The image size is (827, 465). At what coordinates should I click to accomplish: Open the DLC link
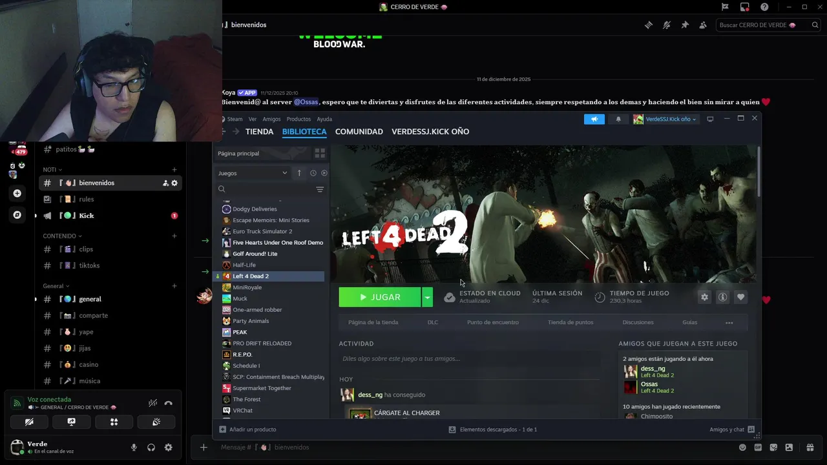[x=433, y=322]
